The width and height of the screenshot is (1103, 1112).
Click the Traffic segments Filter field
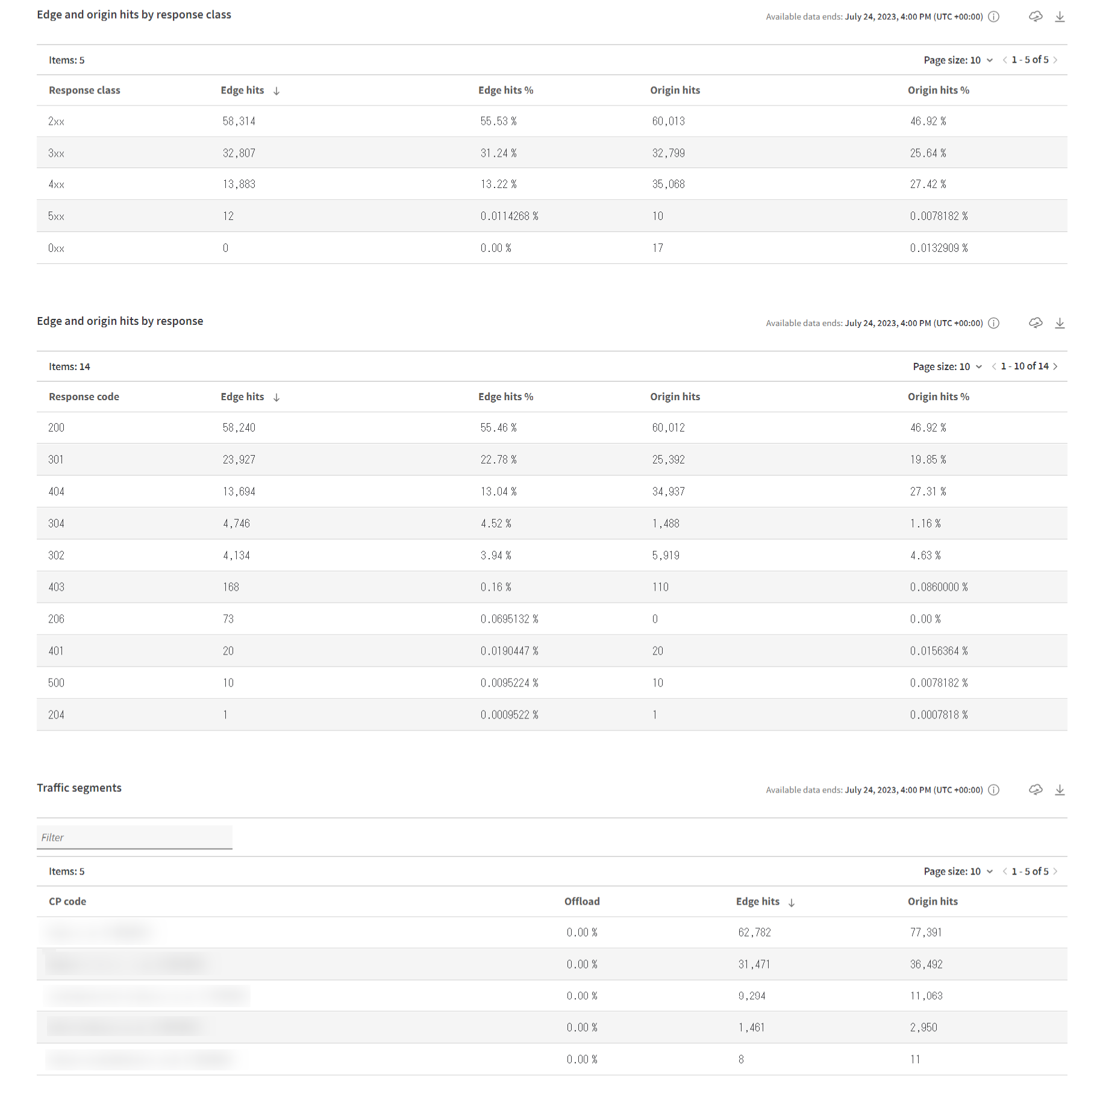tap(134, 838)
